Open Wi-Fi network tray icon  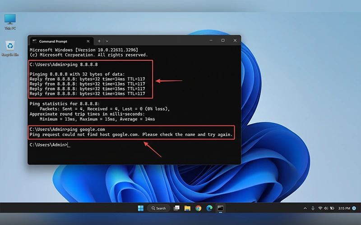320,208
